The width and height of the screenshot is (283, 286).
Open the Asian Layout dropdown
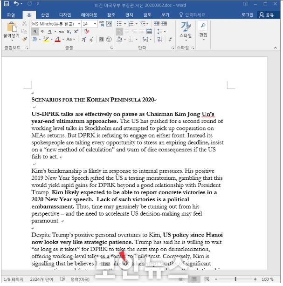pyautogui.click(x=147, y=39)
